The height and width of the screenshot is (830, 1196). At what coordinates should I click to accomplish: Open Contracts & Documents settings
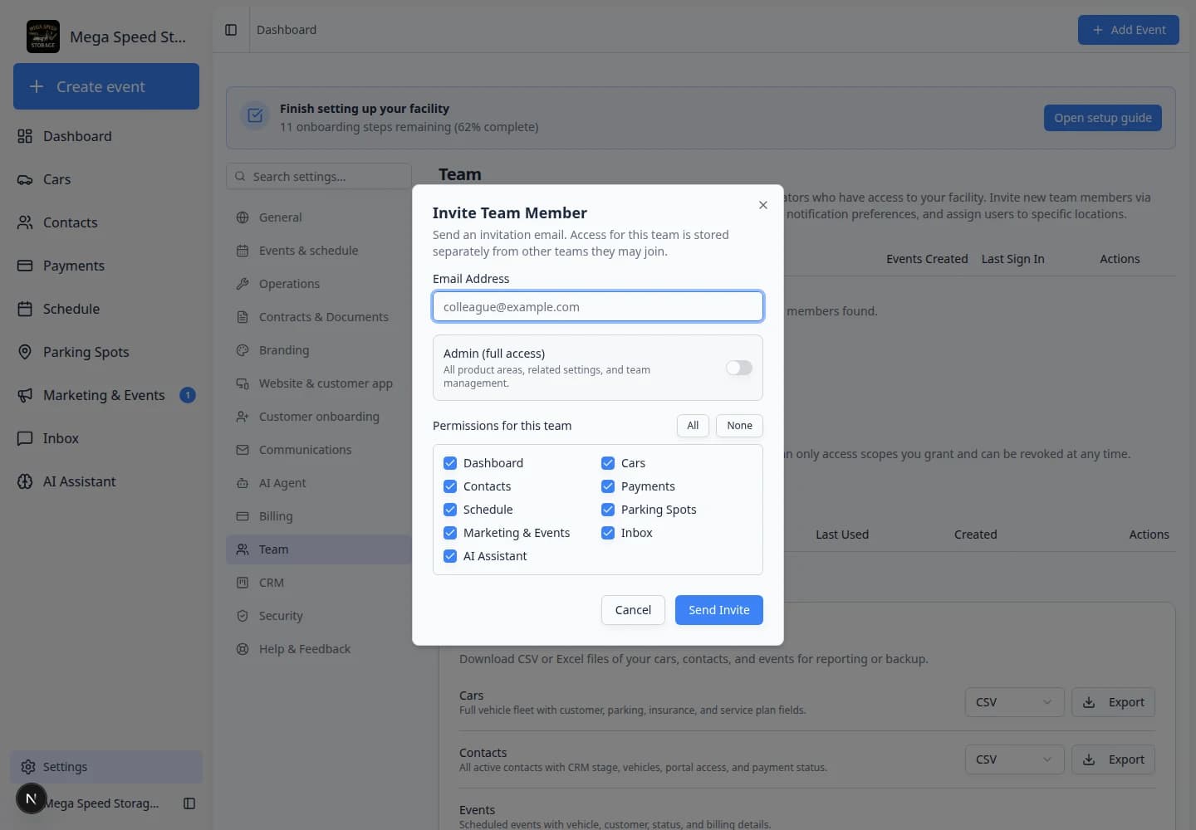(319, 317)
